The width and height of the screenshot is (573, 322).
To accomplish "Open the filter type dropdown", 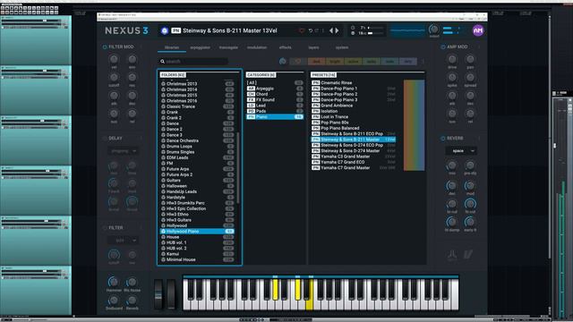I will pos(123,241).
